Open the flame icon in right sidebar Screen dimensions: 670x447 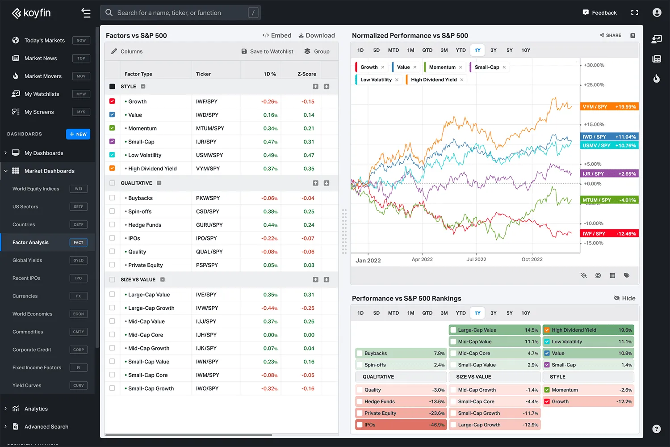(x=657, y=79)
